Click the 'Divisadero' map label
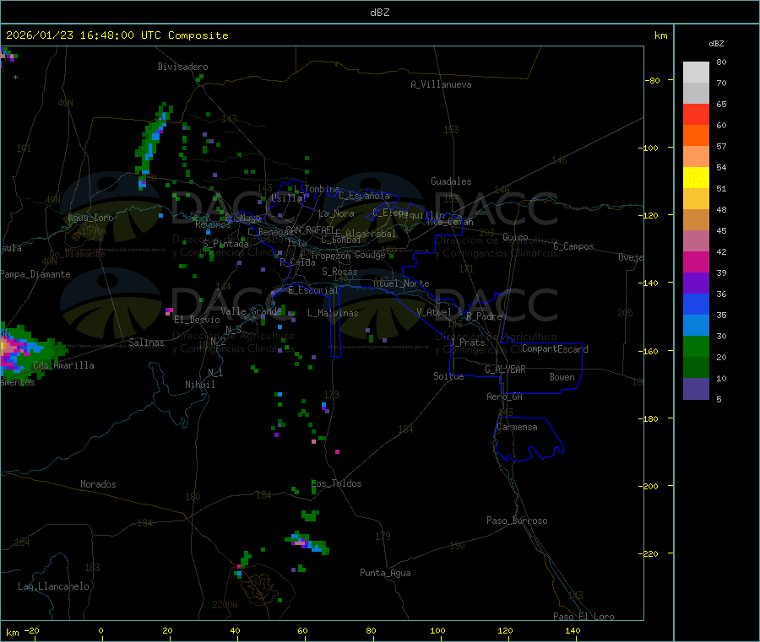This screenshot has height=642, width=760. (182, 67)
